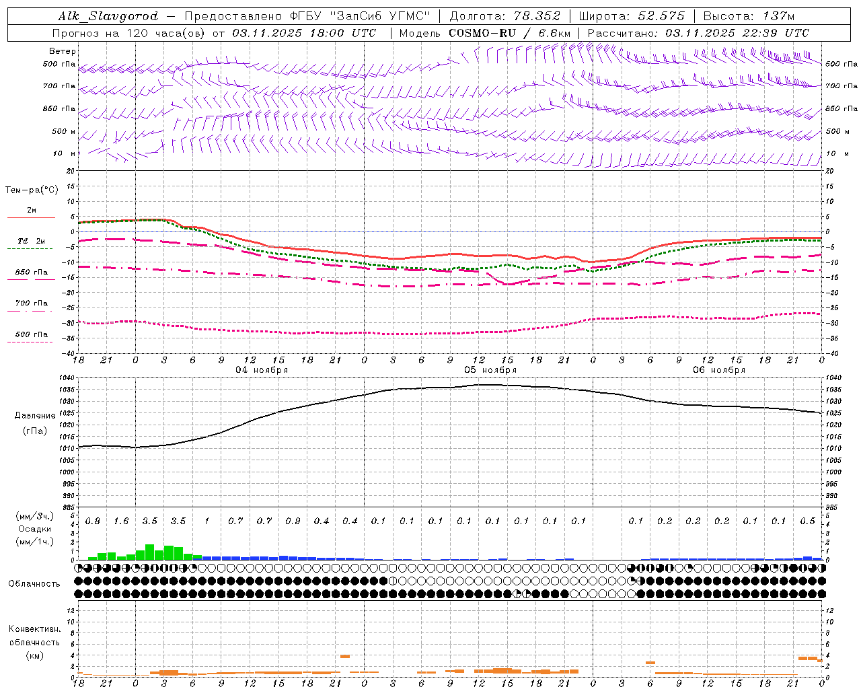This screenshot has width=861, height=689.
Task: Select the model label COSMO-RU / 6.6км
Action: click(x=484, y=33)
